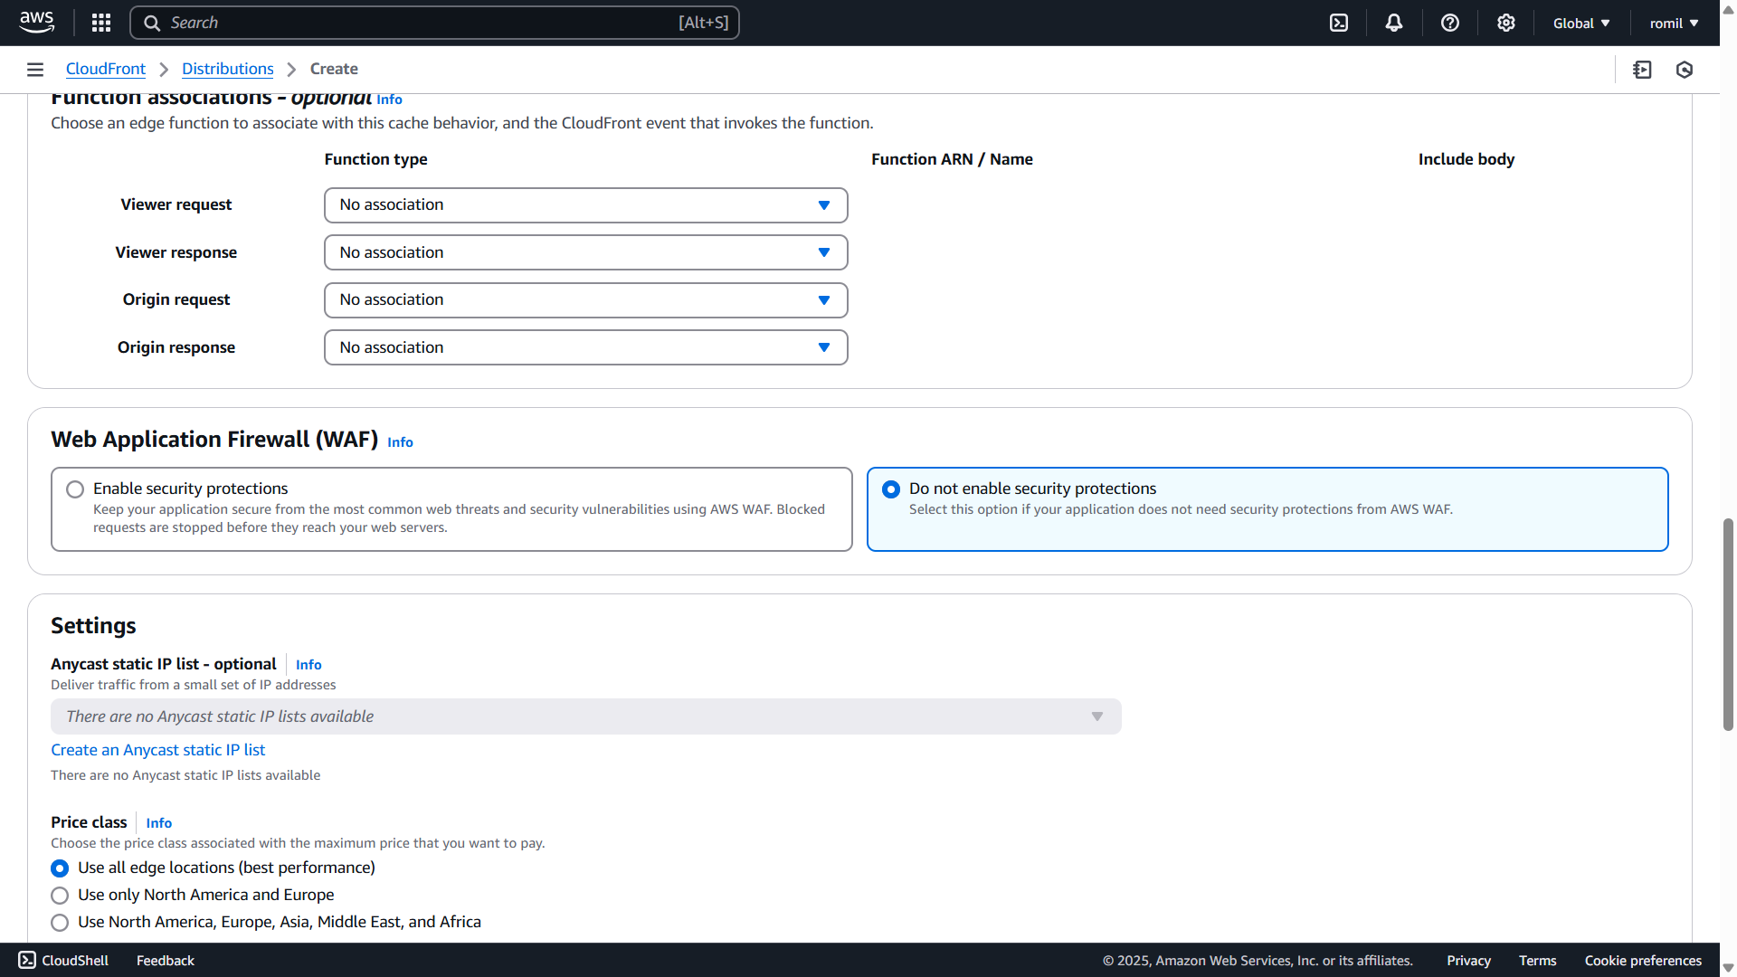
Task: Select Use all edge locations radio
Action: [x=60, y=868]
